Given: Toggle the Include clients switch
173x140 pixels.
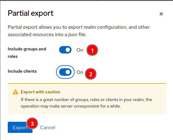Looking at the screenshot, I should pyautogui.click(x=65, y=72).
